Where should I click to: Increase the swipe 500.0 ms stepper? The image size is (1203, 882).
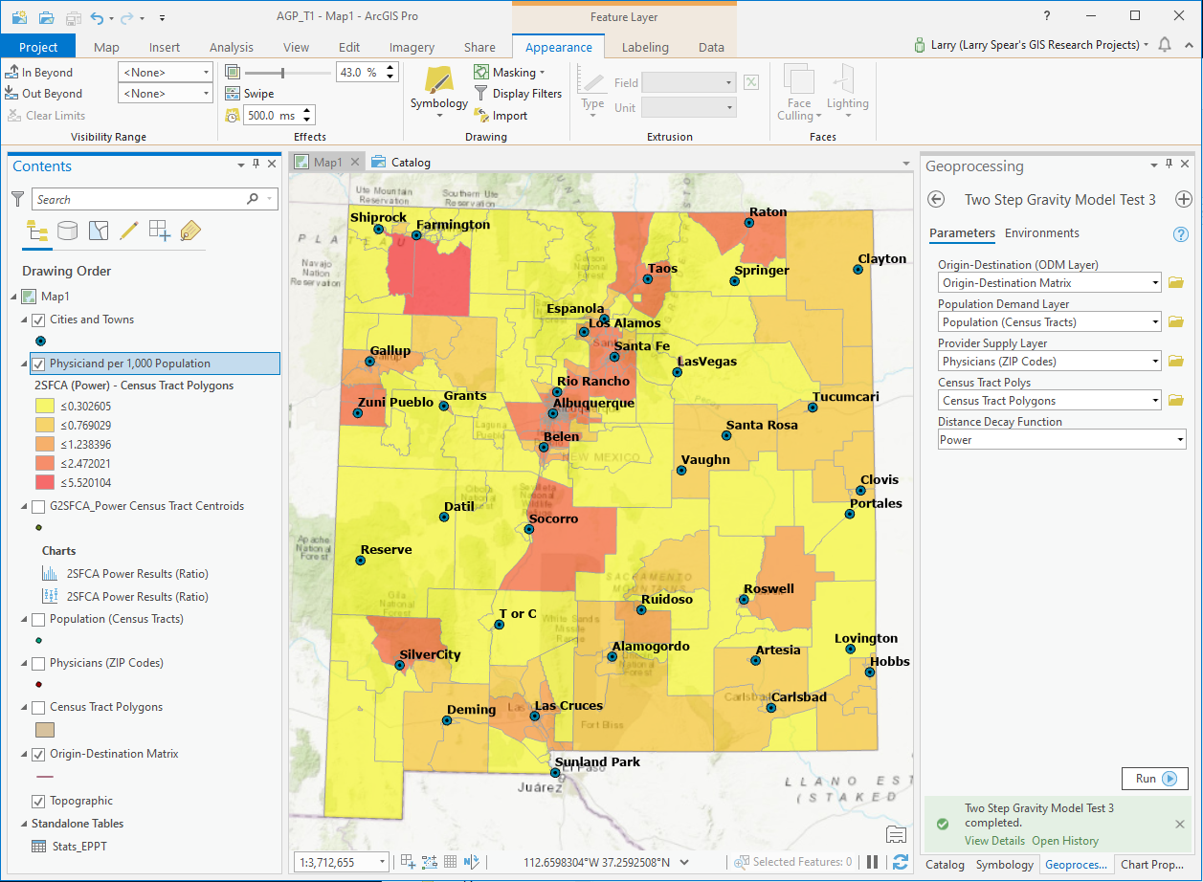[307, 111]
